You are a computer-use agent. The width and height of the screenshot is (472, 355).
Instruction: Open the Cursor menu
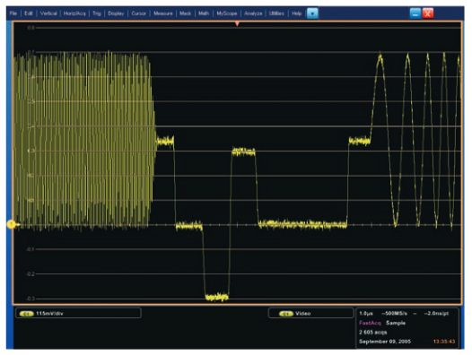139,13
